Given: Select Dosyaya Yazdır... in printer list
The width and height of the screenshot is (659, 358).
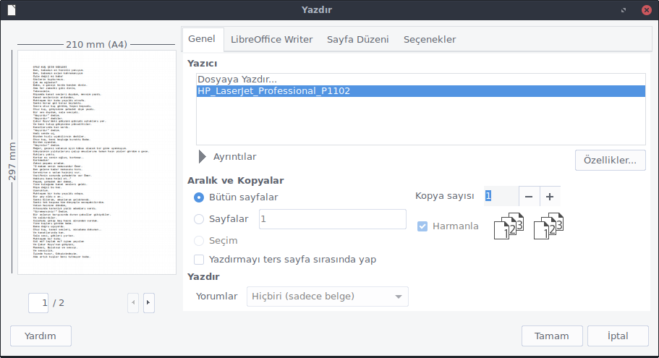Looking at the screenshot, I should (x=237, y=79).
